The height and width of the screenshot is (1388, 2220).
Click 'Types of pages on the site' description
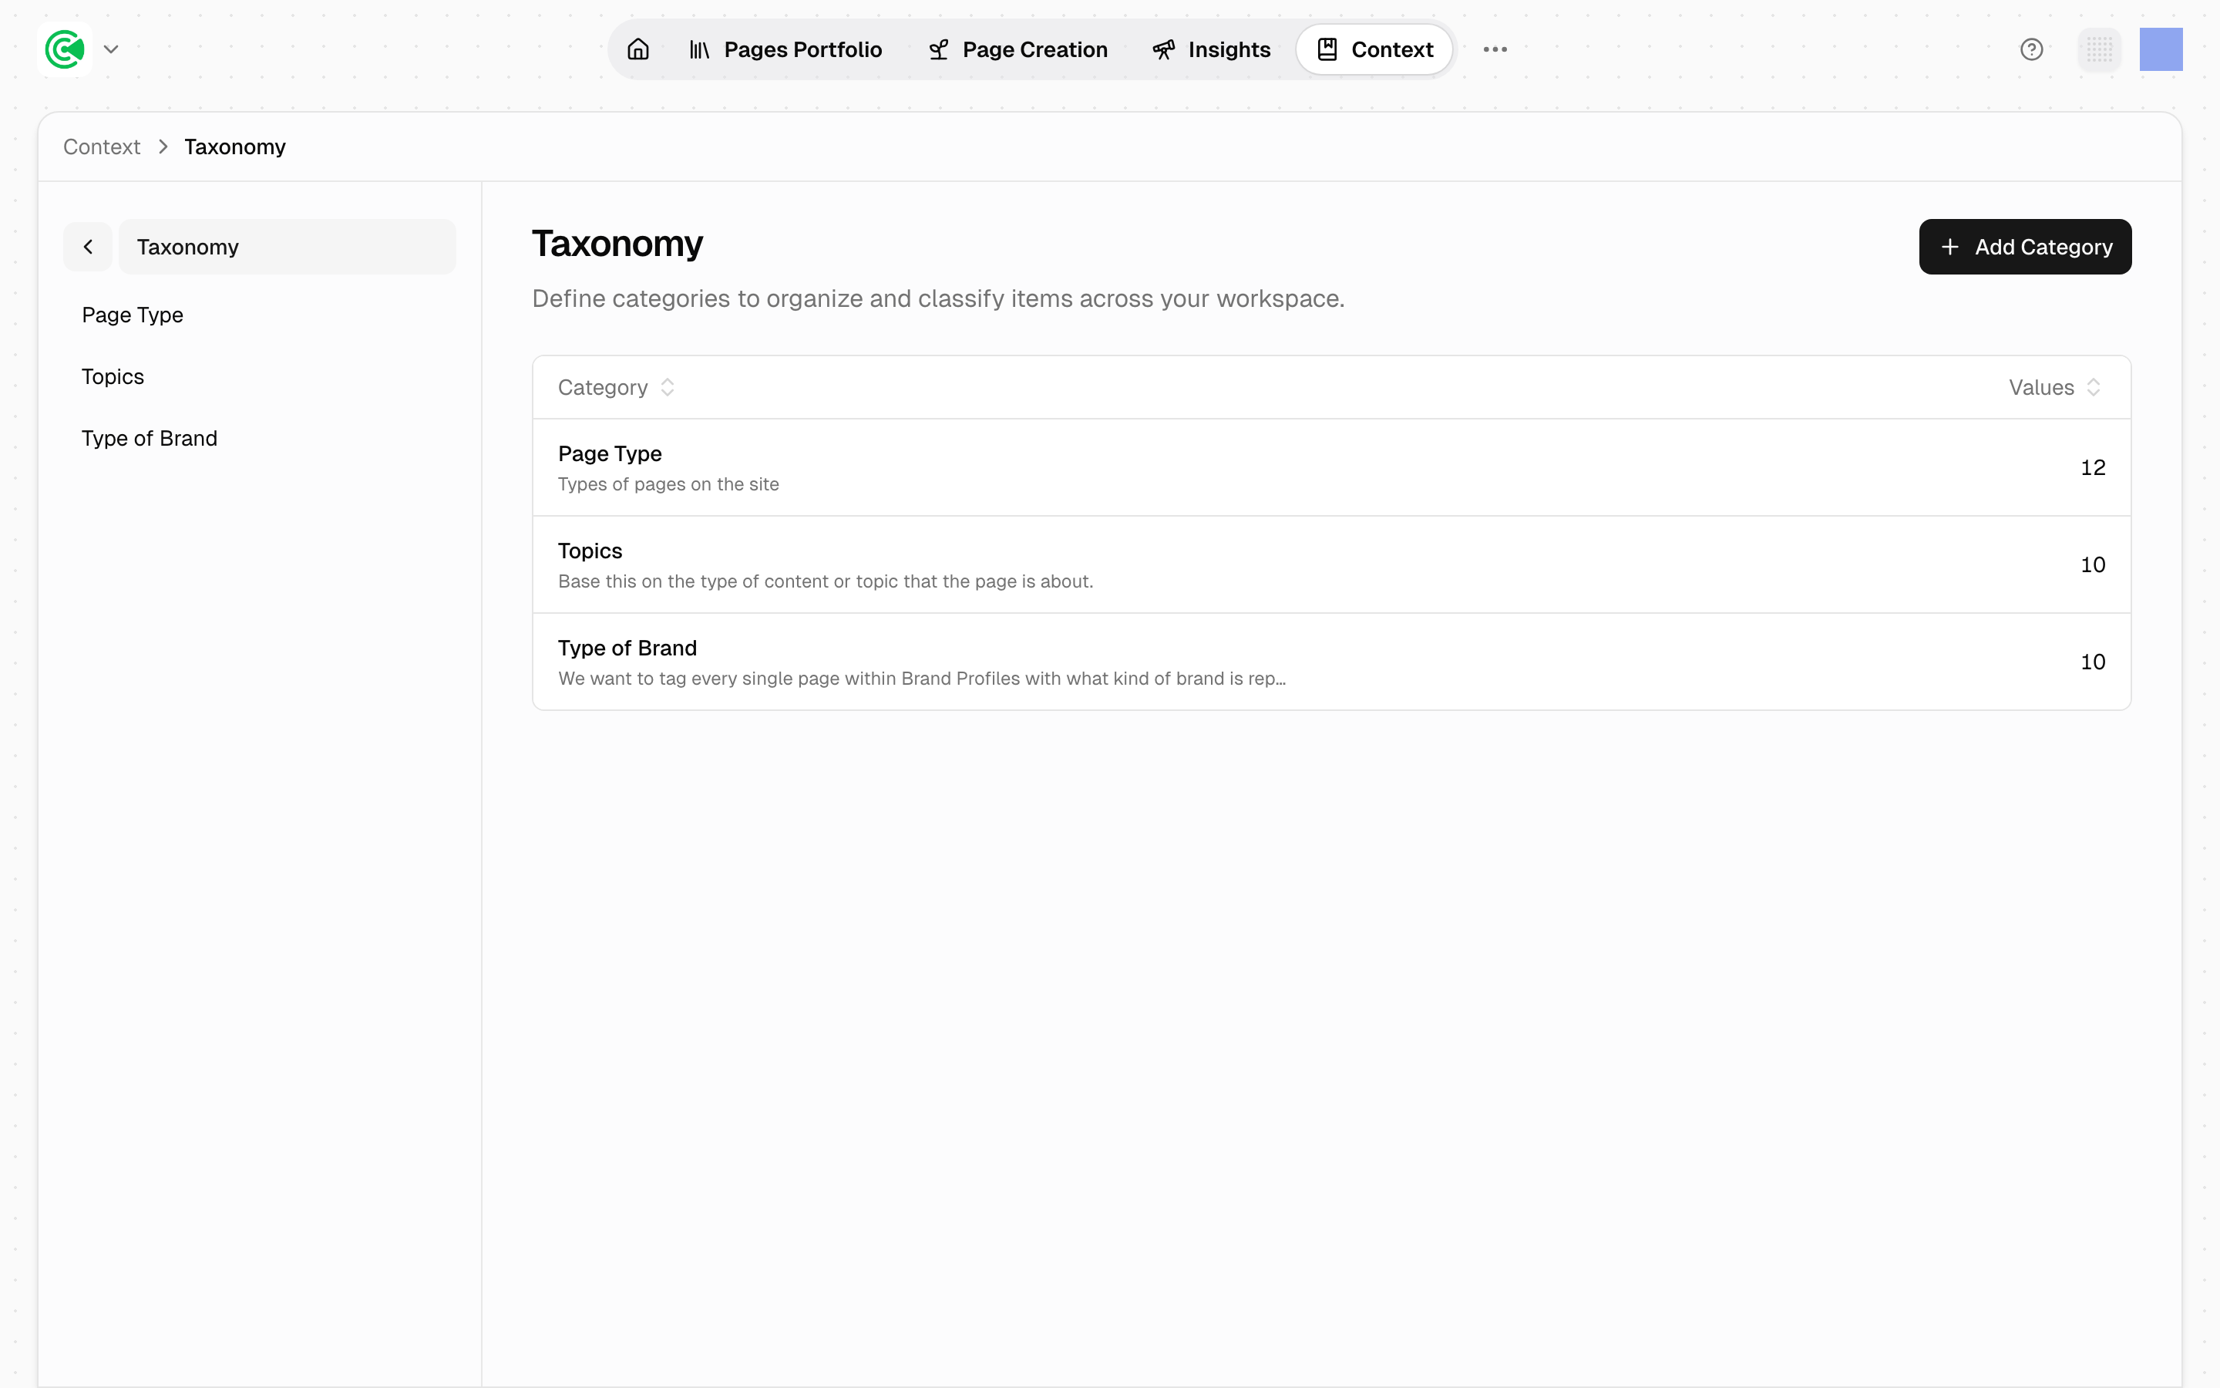click(669, 483)
